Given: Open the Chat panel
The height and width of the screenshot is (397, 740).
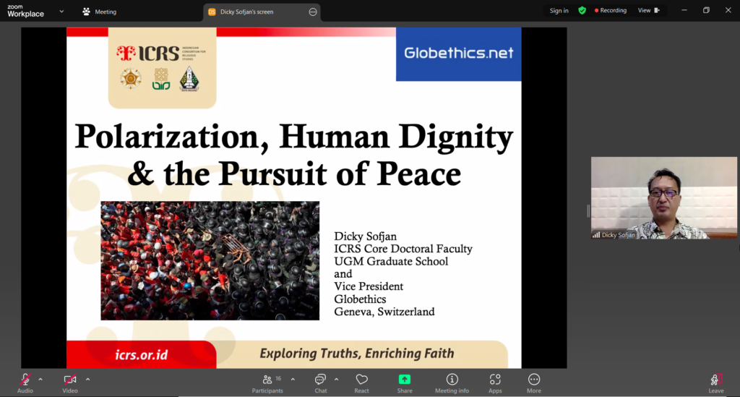Looking at the screenshot, I should (x=320, y=383).
